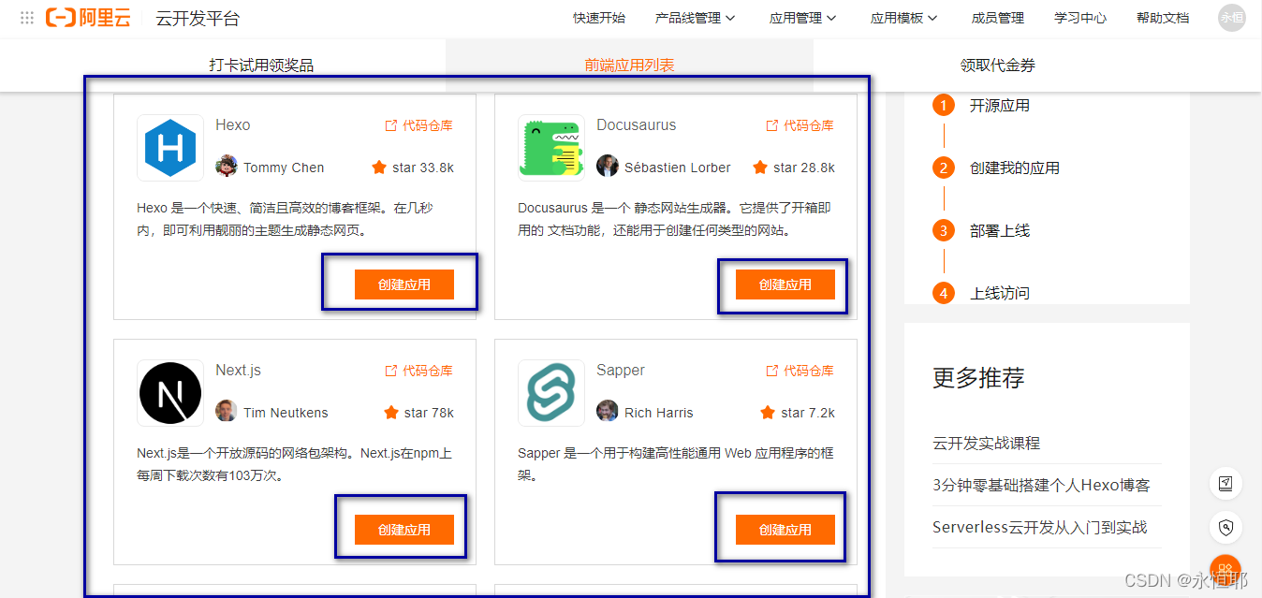Click the star icon for Hexo
The width and height of the screenshot is (1262, 598).
(378, 168)
